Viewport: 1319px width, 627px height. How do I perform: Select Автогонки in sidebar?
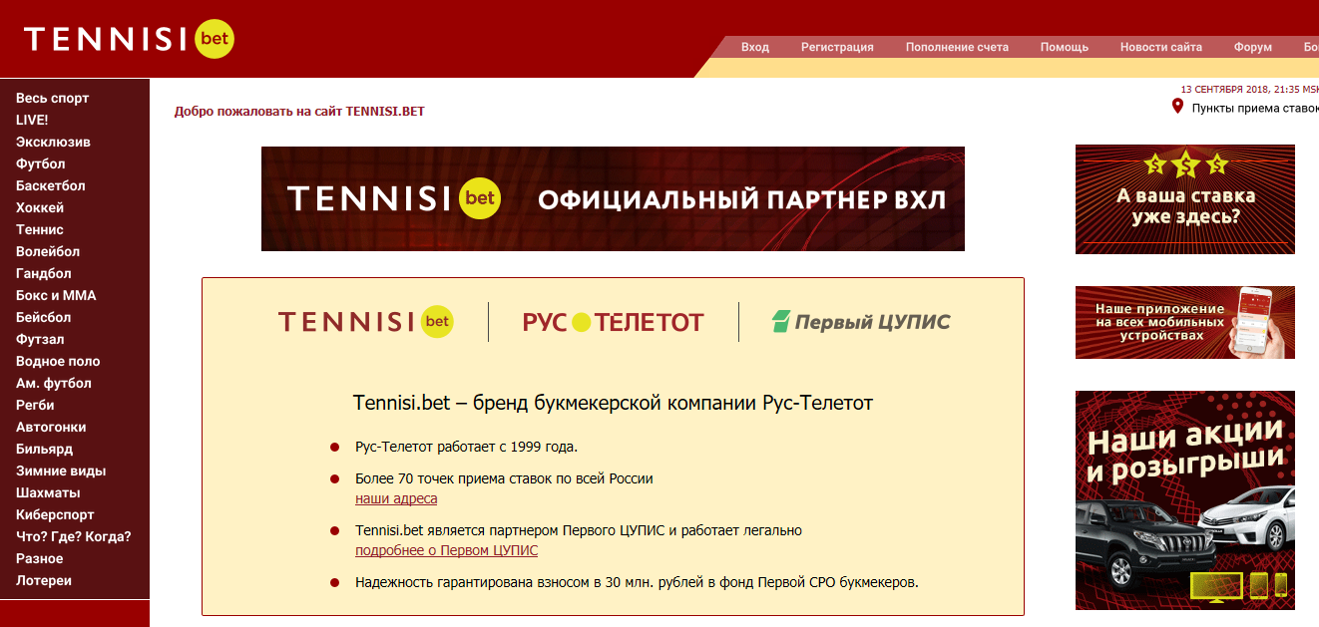(x=51, y=427)
